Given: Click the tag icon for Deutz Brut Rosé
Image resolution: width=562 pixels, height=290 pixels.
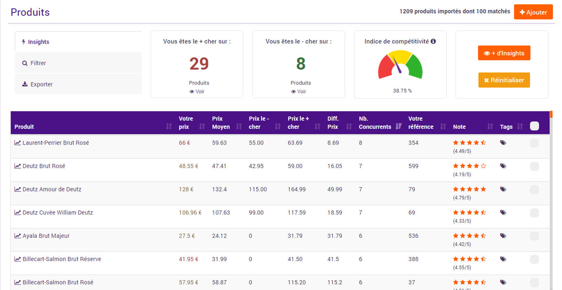Looking at the screenshot, I should 503,166.
